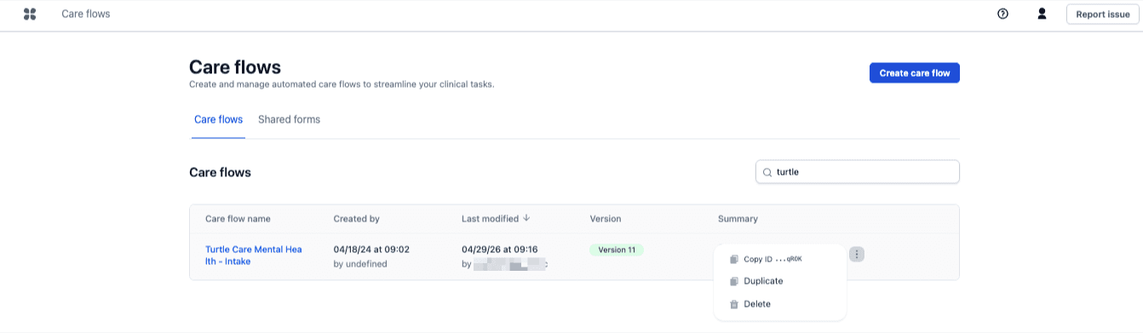This screenshot has height=333, width=1143.
Task: Click the large Care flows page heading
Action: click(x=235, y=67)
